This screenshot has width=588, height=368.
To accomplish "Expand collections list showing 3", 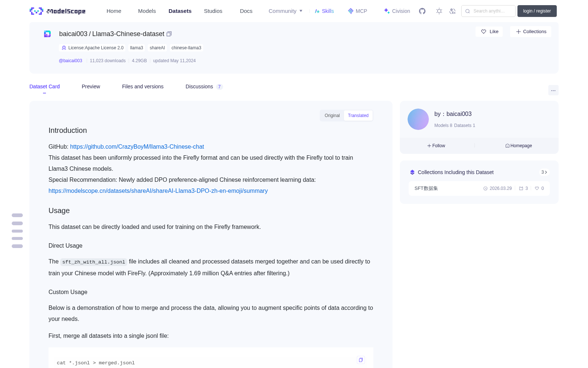I will click(x=544, y=172).
